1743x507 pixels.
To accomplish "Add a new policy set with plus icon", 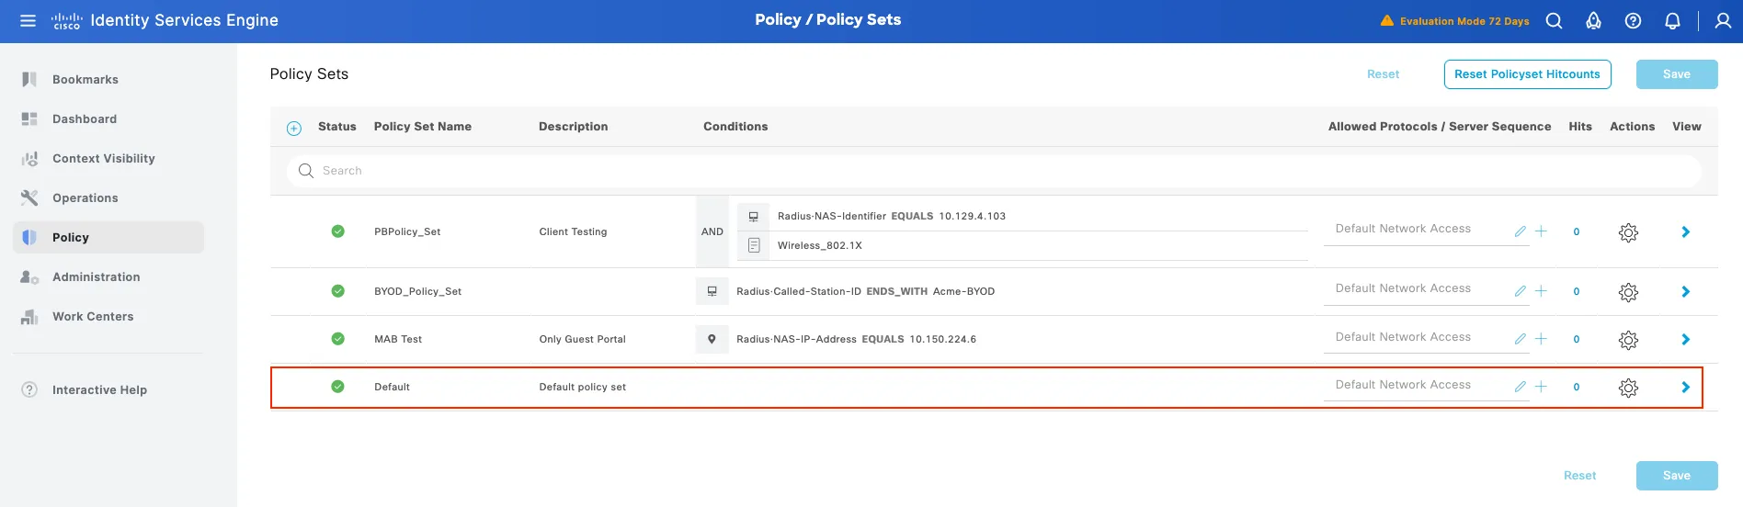I will point(294,129).
